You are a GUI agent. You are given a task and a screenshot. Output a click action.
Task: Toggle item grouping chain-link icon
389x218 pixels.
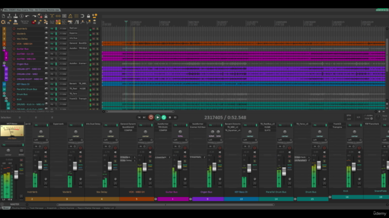pyautogui.click(x=58, y=16)
